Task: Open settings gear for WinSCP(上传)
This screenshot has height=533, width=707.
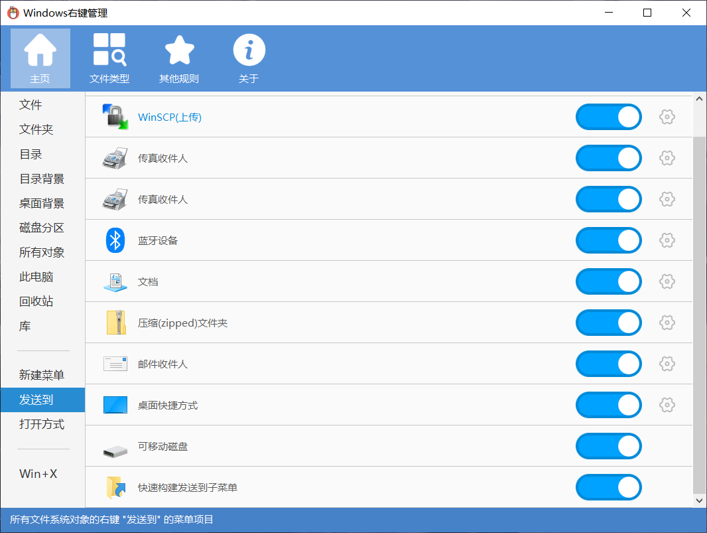Action: pos(667,117)
